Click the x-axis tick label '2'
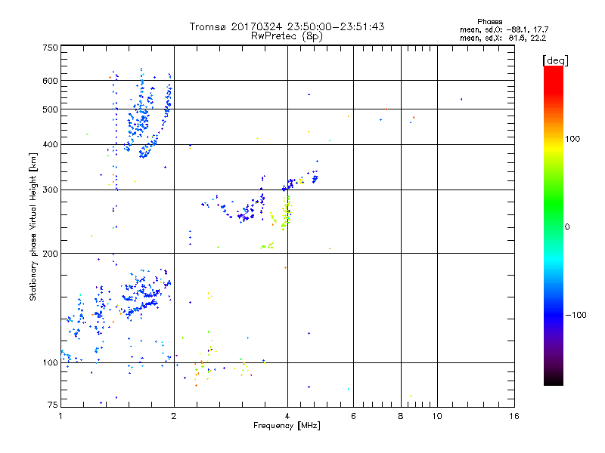 point(174,416)
